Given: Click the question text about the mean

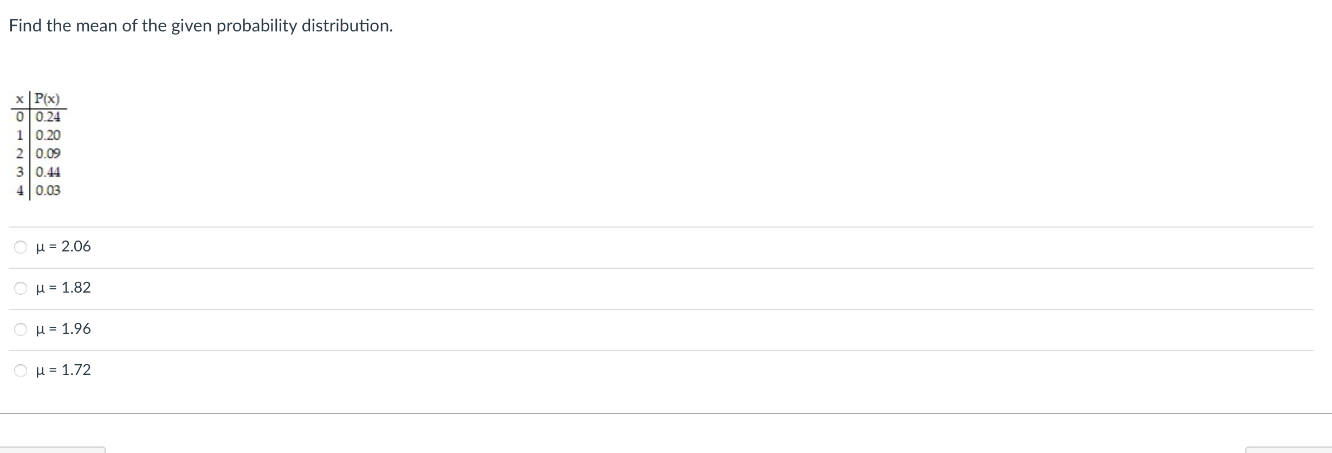Looking at the screenshot, I should 201,25.
